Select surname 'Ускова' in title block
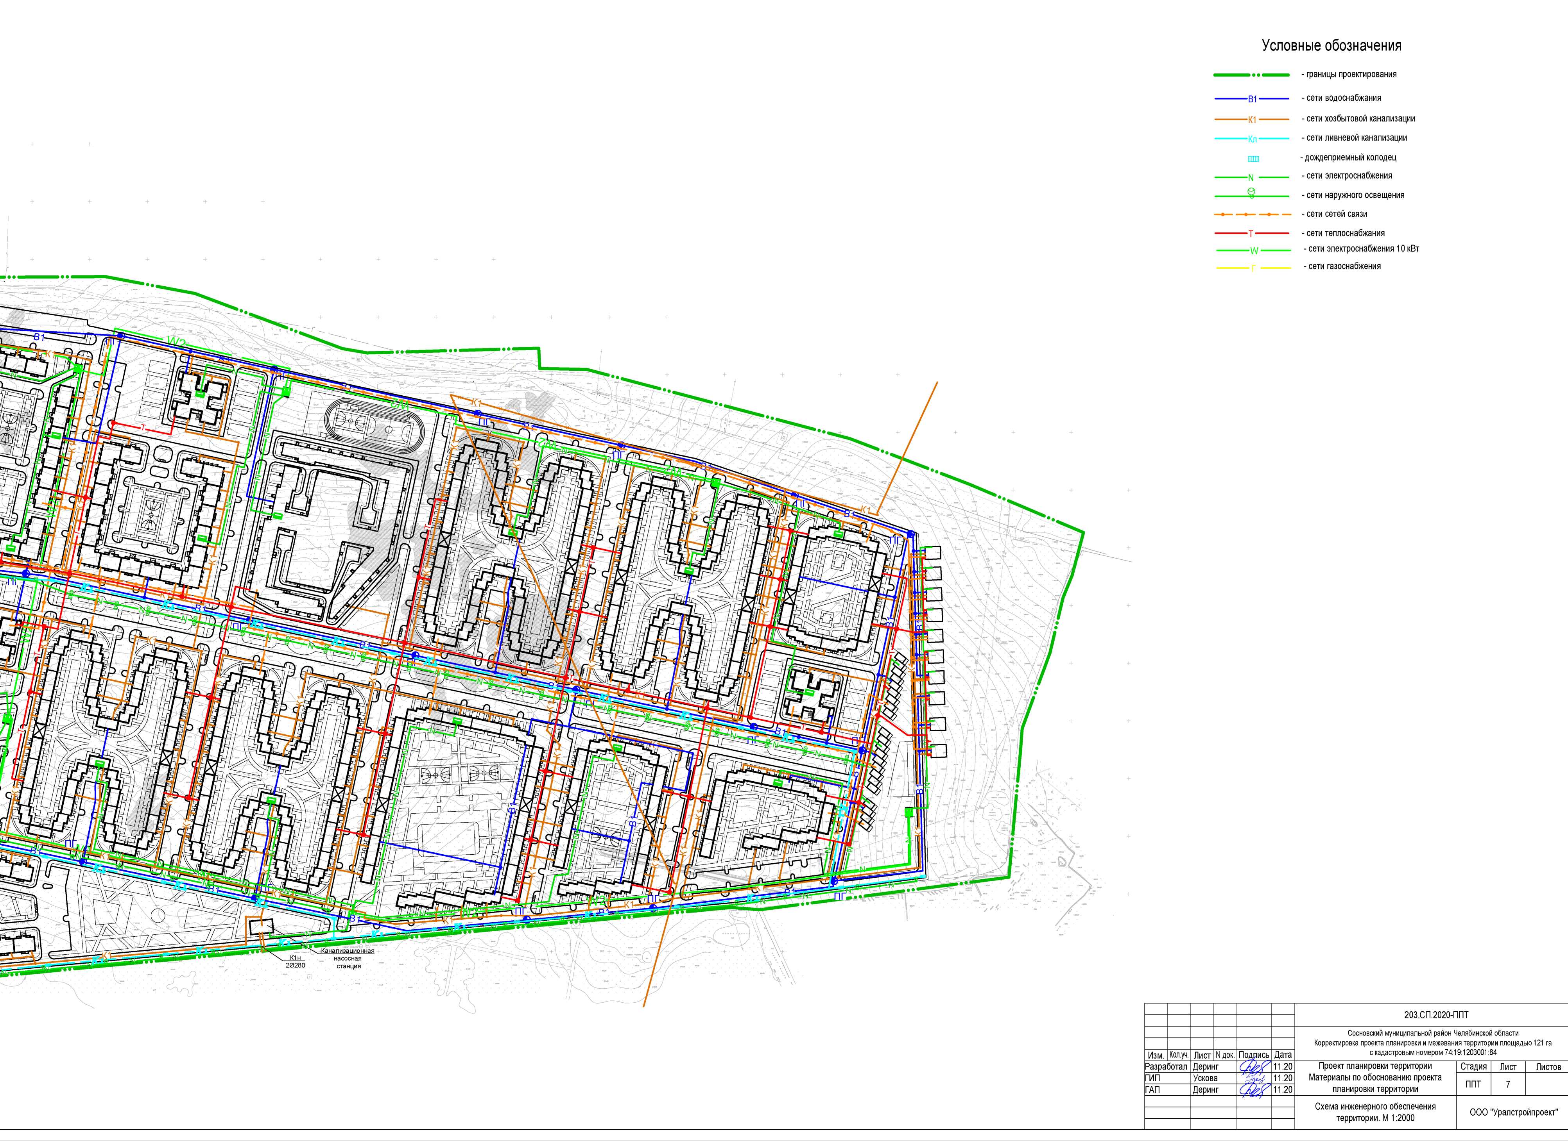Viewport: 1568px width, 1141px height. [1206, 1077]
